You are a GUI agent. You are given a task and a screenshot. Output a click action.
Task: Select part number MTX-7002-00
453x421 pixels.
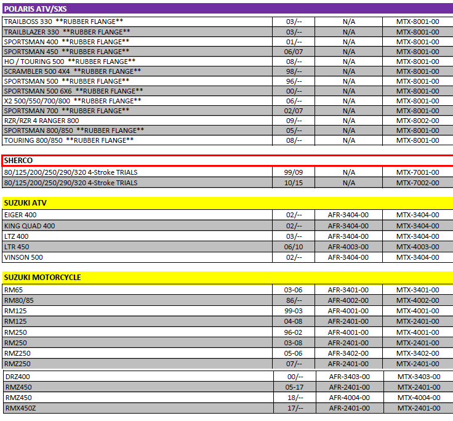417,183
